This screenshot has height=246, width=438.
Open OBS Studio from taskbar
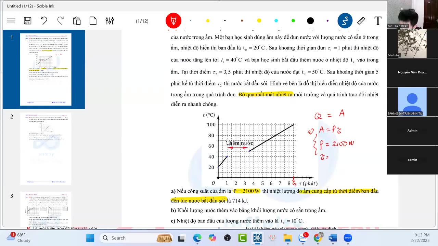tap(227, 238)
